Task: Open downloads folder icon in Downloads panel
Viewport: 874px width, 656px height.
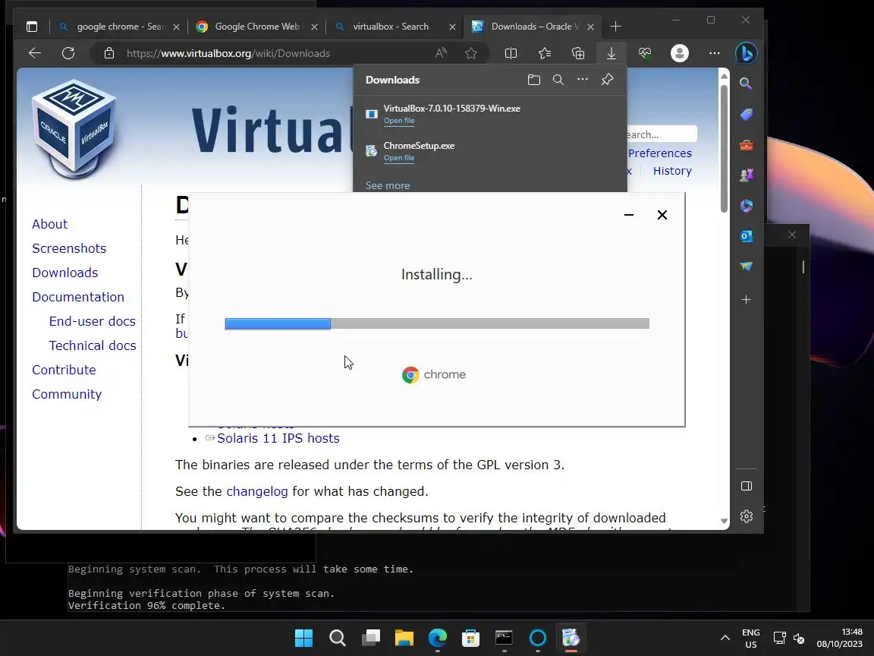Action: 534,80
